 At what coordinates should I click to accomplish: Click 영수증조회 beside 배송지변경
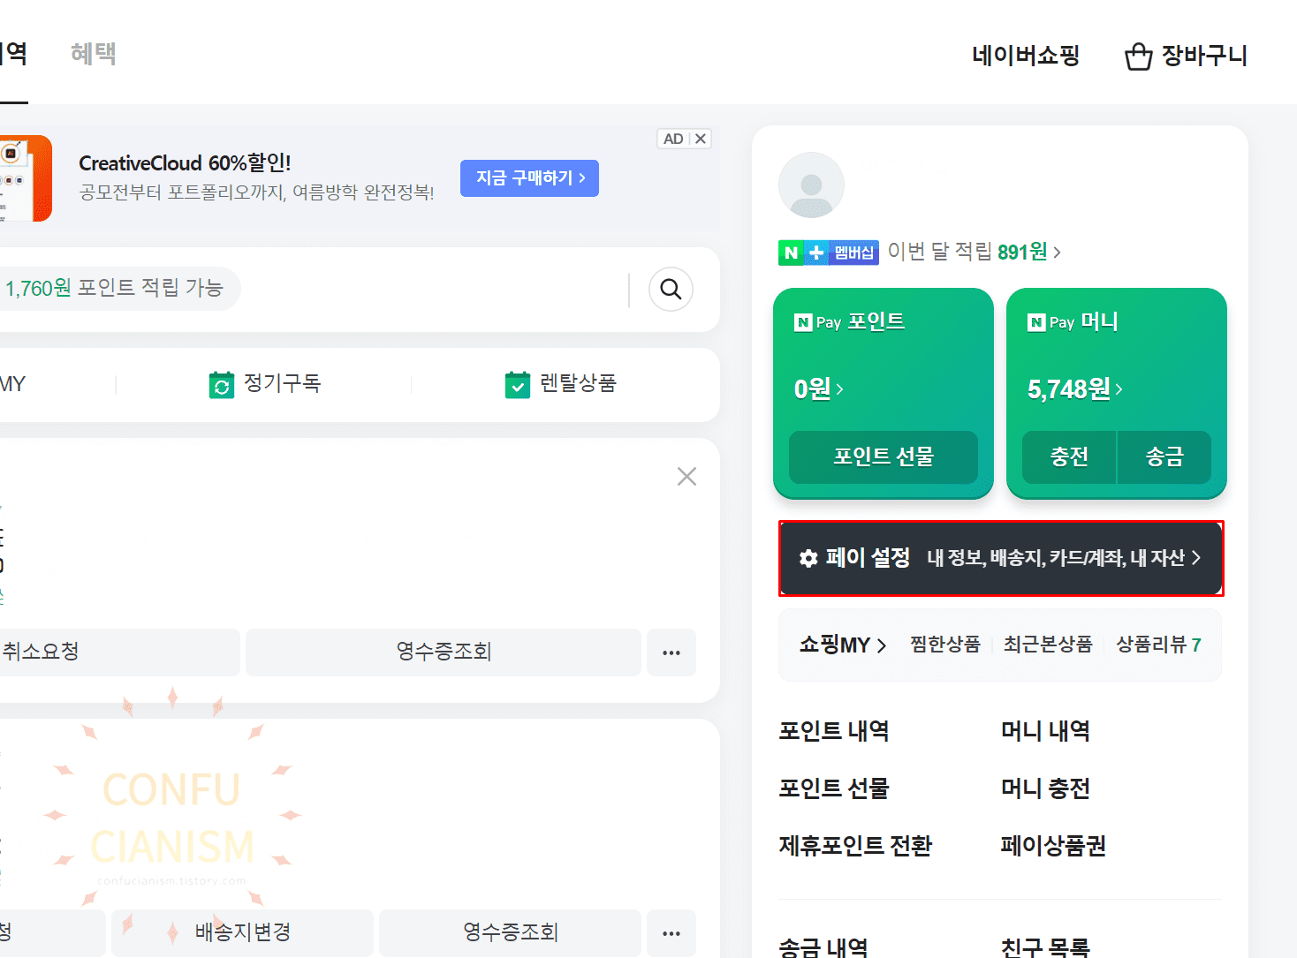tap(510, 933)
